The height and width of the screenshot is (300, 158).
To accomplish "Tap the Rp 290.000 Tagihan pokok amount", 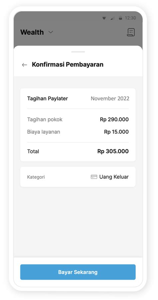I will point(114,120).
